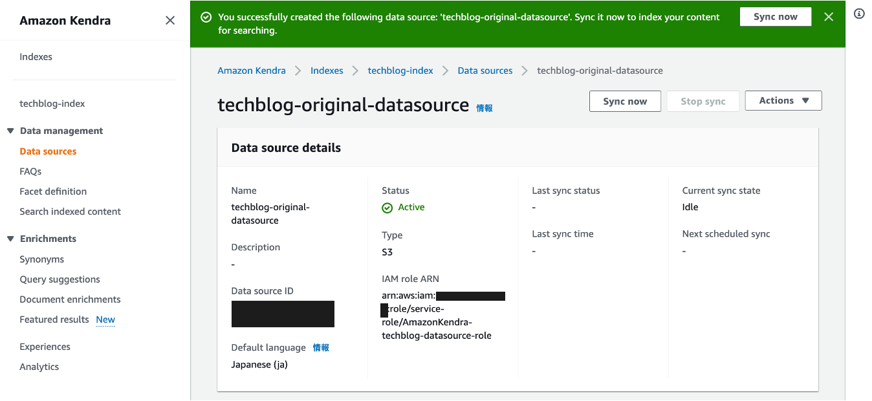
Task: Select Data sources in the sidebar
Action: click(x=48, y=151)
